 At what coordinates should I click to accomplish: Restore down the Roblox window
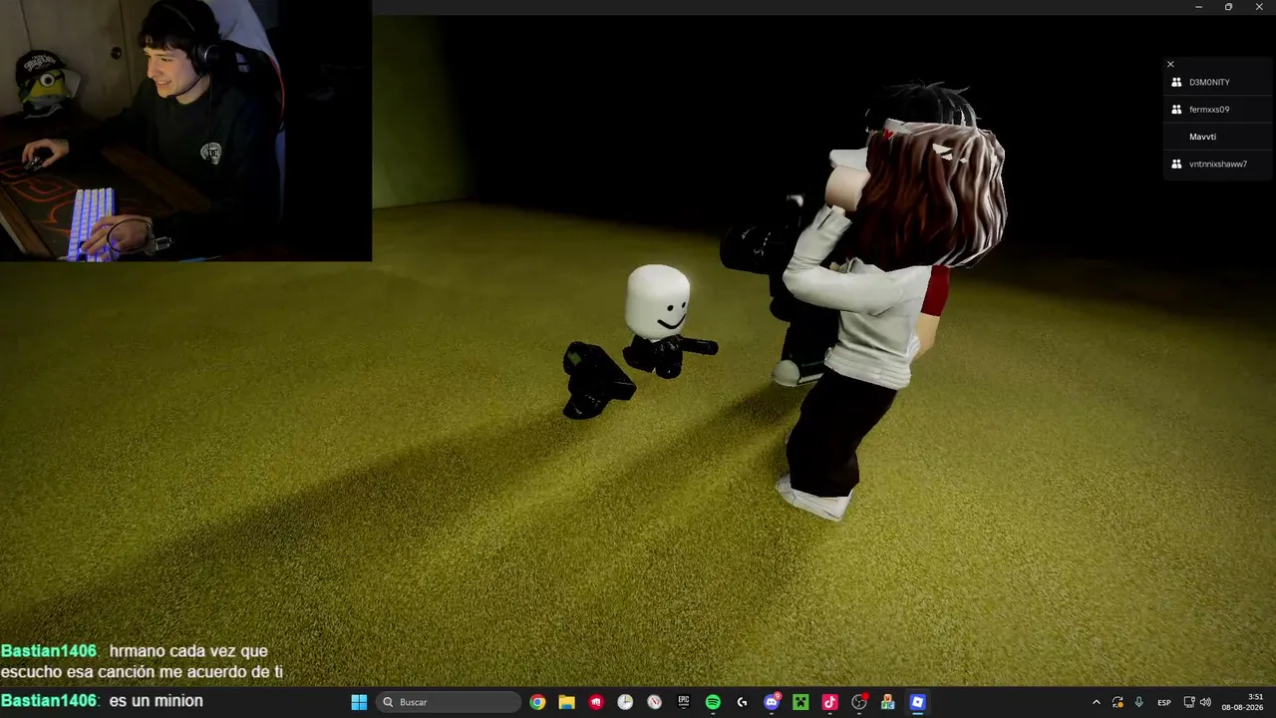click(x=1228, y=7)
